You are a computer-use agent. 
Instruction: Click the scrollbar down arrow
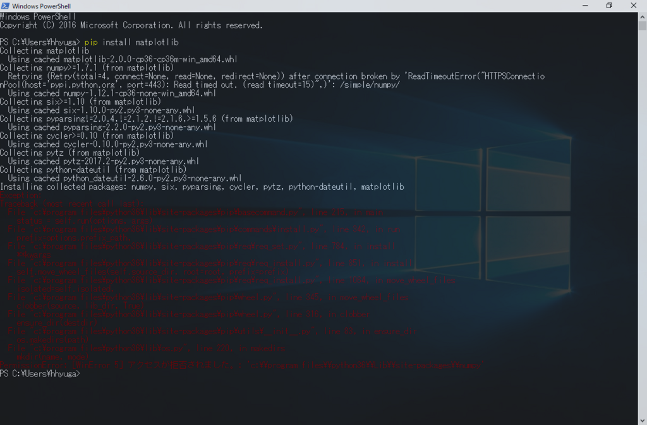[643, 421]
